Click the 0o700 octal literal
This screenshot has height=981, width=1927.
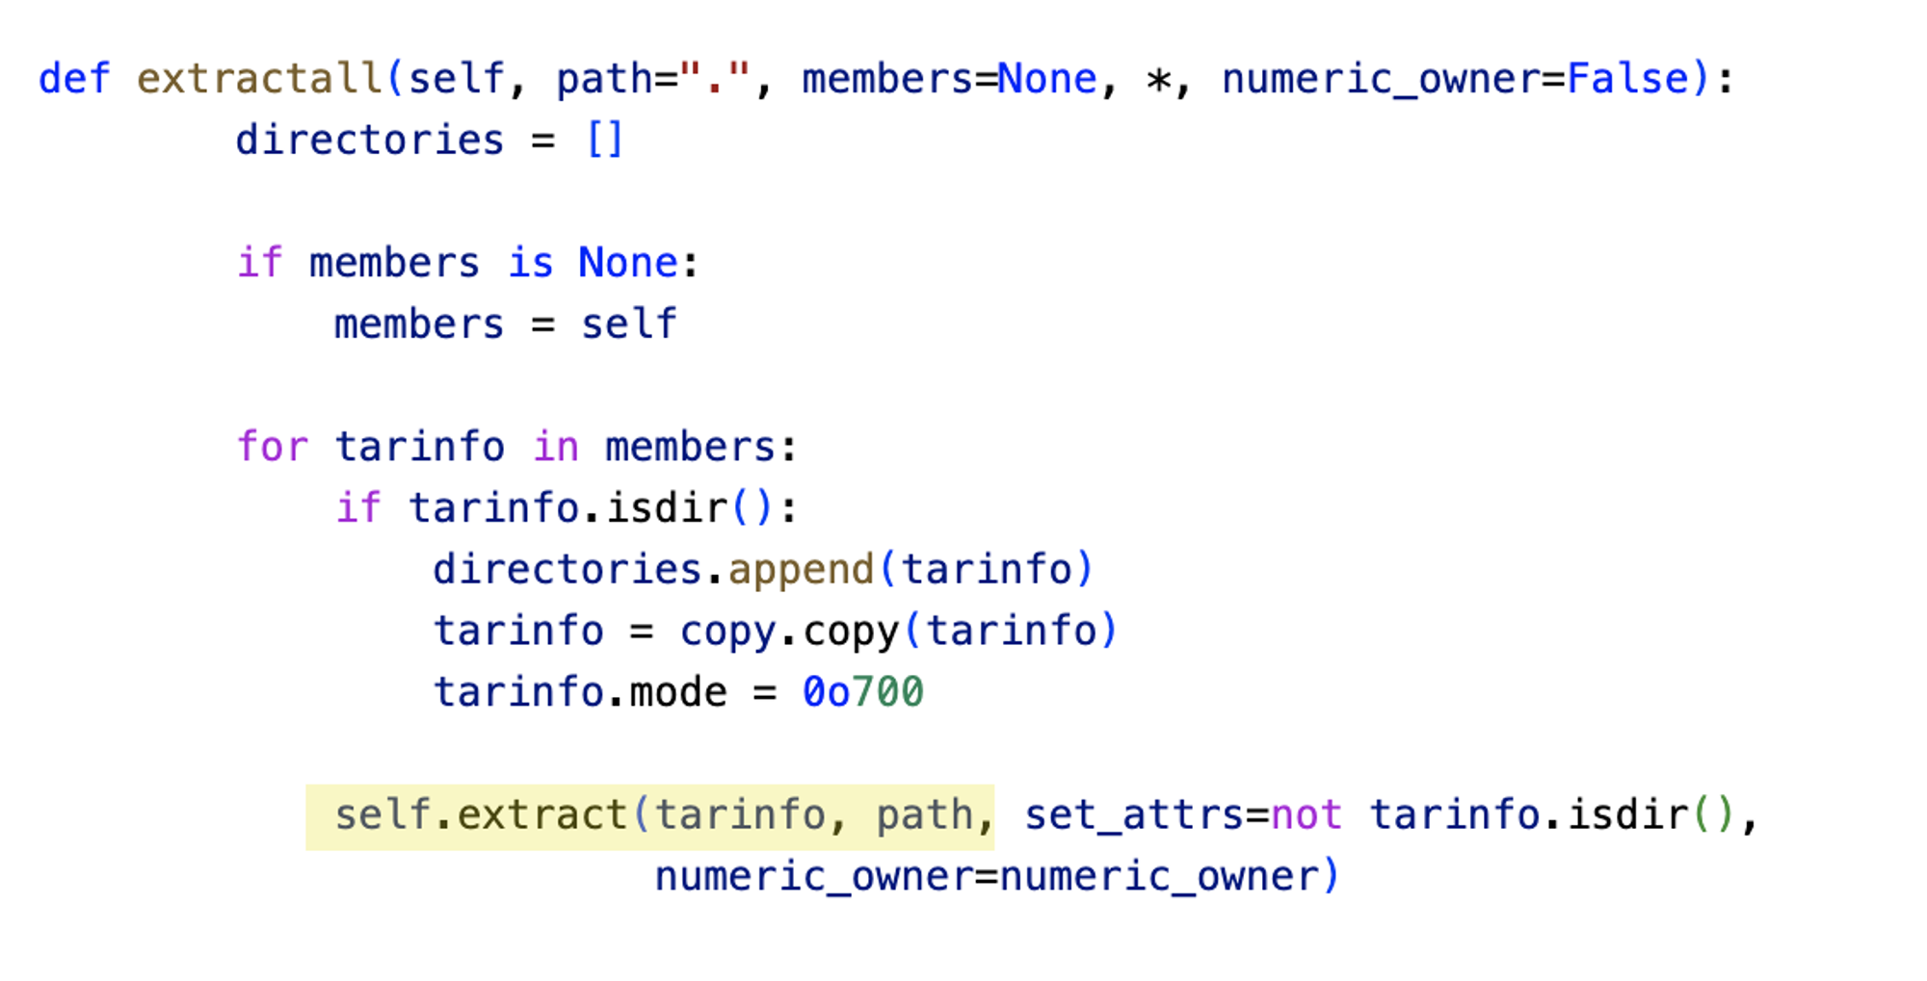(863, 692)
